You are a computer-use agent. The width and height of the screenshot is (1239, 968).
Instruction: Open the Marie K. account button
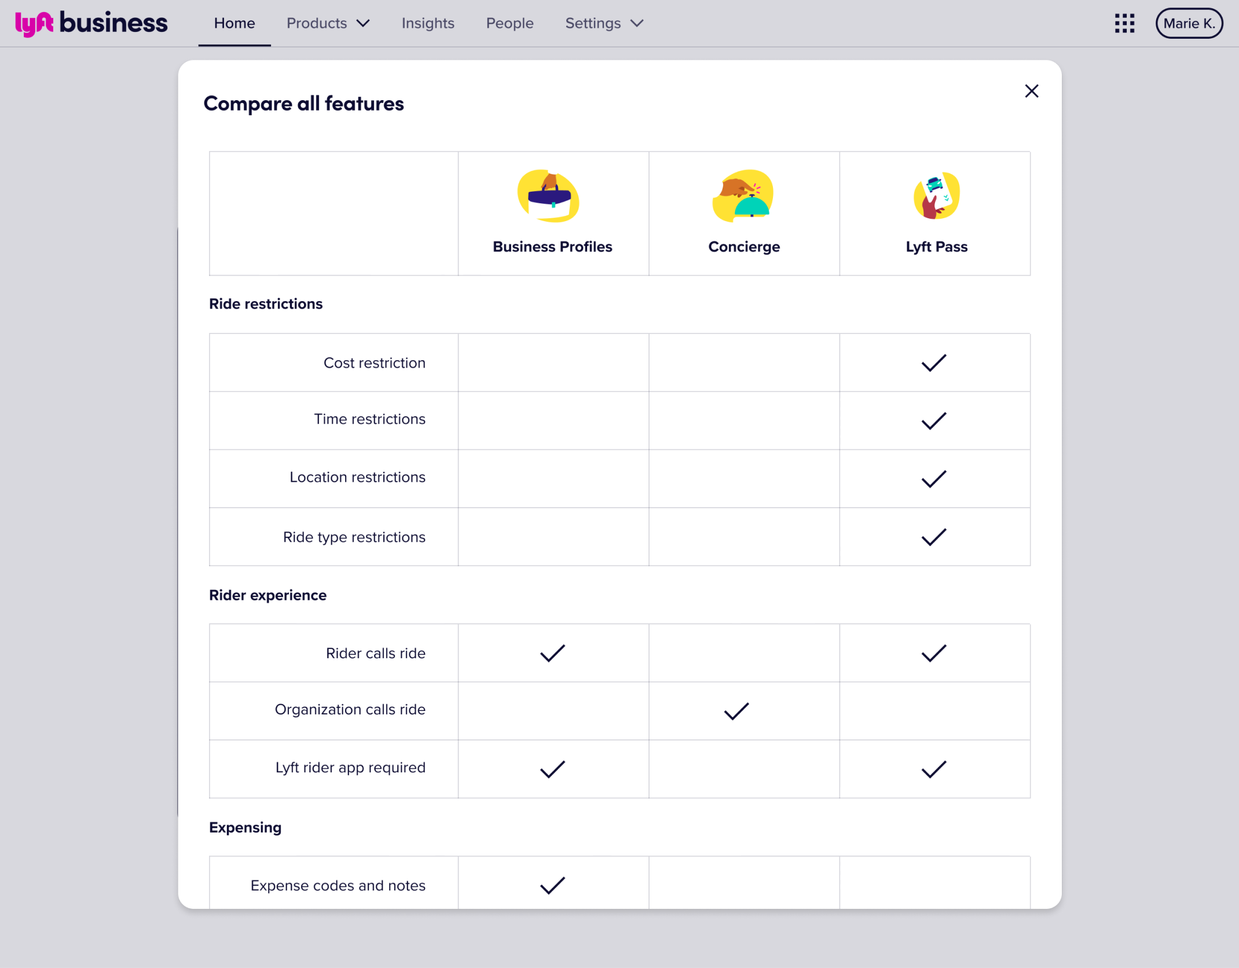coord(1189,24)
